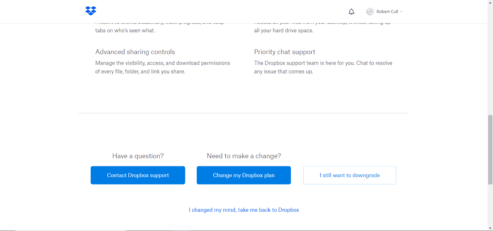Follow the take me back to Dropbox link
Image resolution: width=493 pixels, height=231 pixels.
click(244, 210)
